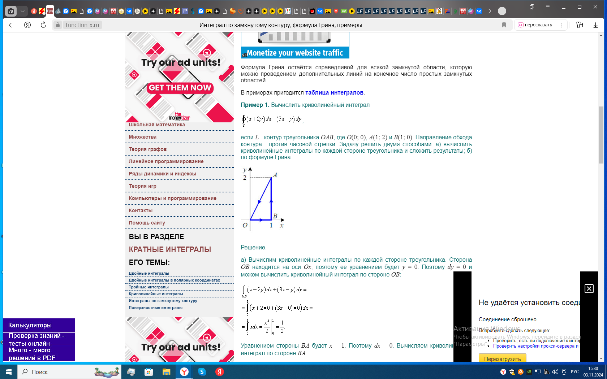The height and width of the screenshot is (379, 607).
Task: Open the таблица интегралов link
Action: [334, 92]
